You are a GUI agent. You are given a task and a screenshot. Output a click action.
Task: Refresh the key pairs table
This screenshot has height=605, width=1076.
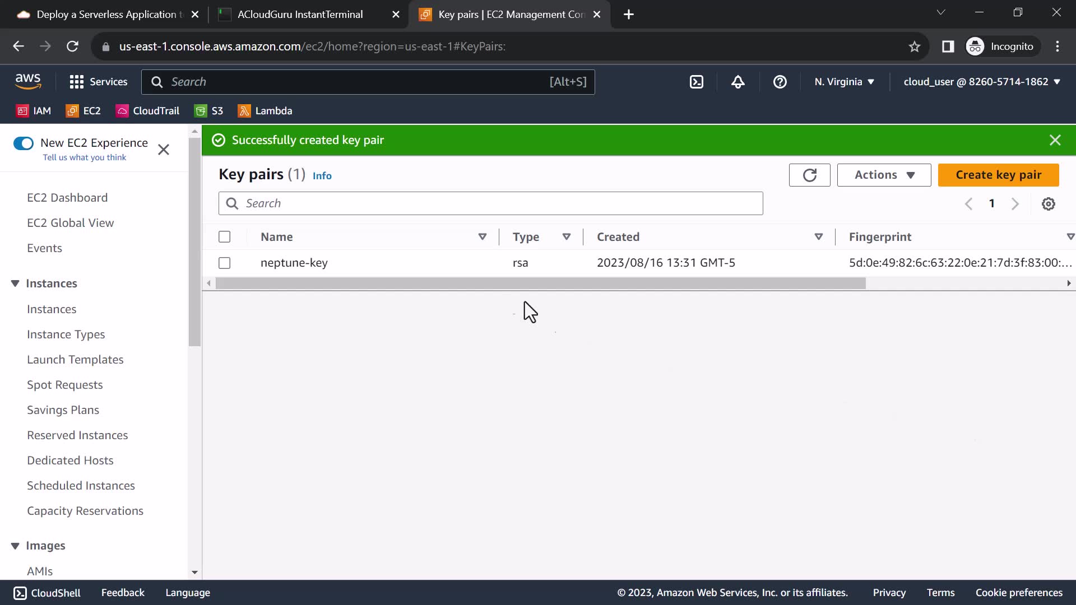[809, 175]
